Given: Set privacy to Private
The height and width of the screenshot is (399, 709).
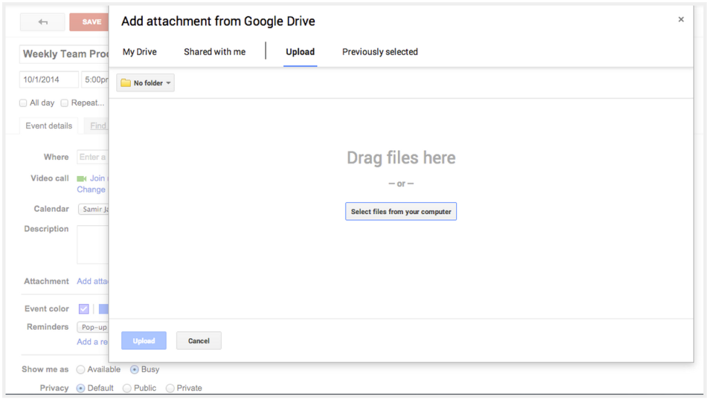Looking at the screenshot, I should (x=170, y=388).
